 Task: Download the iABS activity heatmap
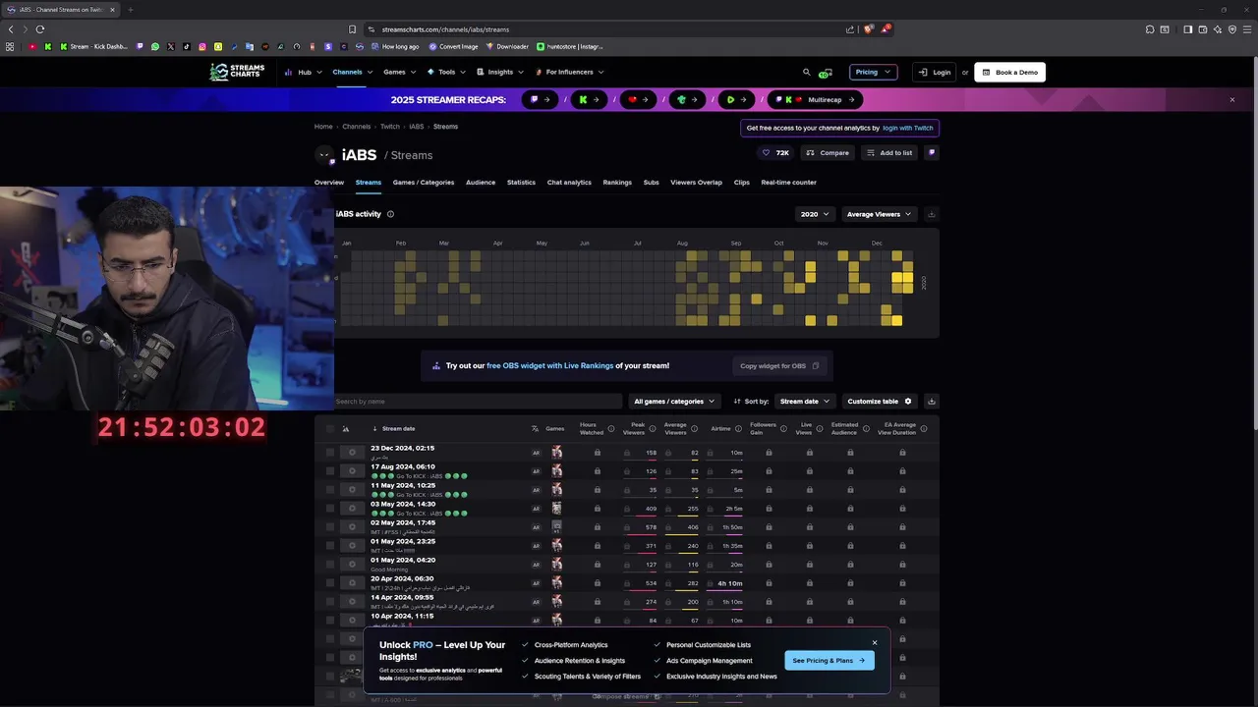(931, 214)
